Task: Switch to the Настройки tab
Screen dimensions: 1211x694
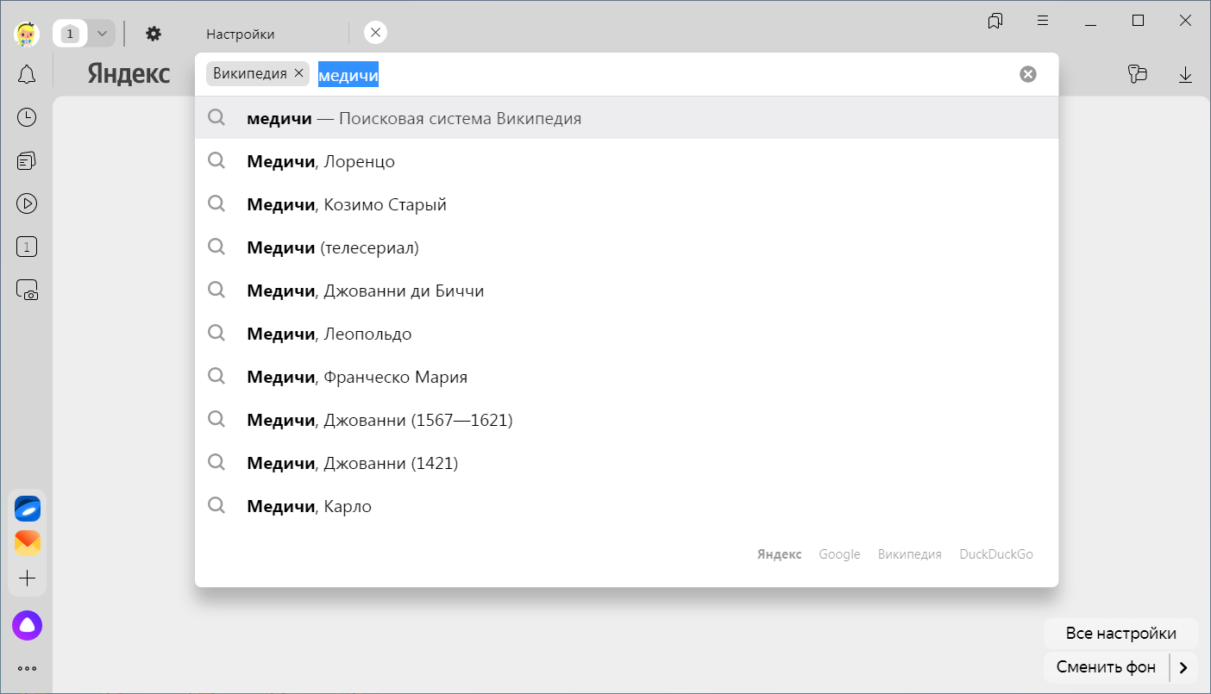Action: (240, 34)
